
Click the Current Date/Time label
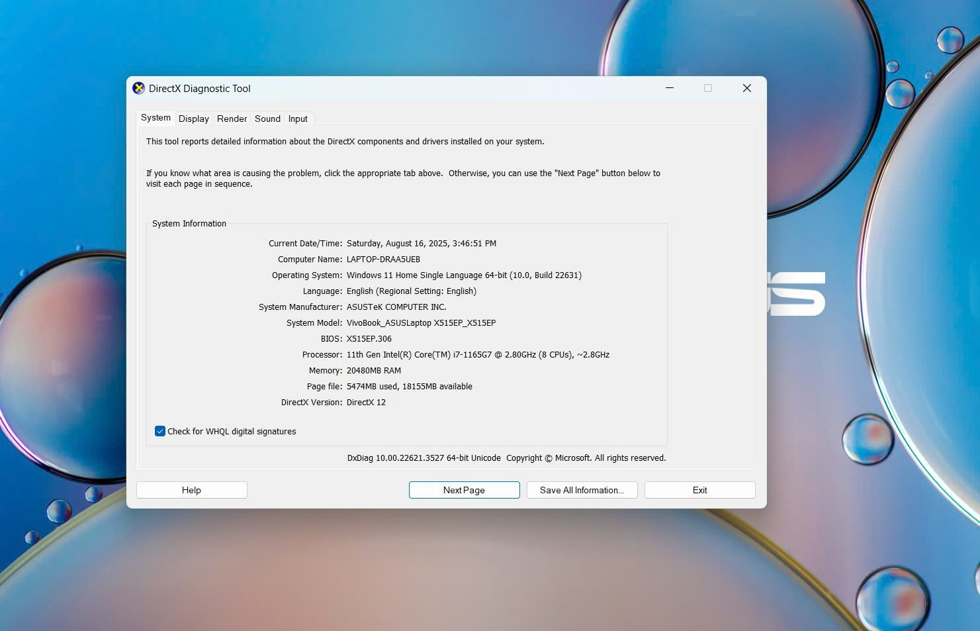point(305,244)
